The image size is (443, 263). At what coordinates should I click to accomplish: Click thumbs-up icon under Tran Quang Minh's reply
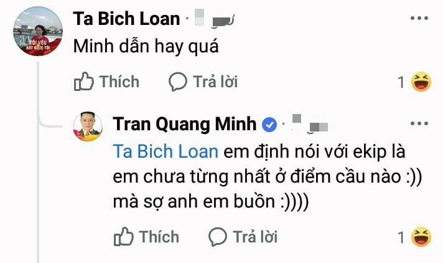[x=123, y=236]
